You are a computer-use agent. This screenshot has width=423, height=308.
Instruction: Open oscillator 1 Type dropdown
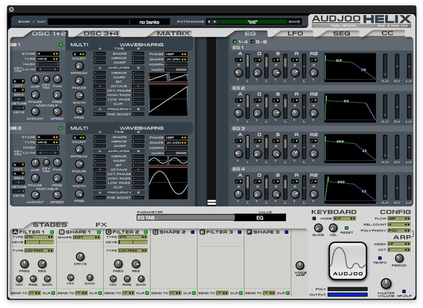[x=48, y=59]
